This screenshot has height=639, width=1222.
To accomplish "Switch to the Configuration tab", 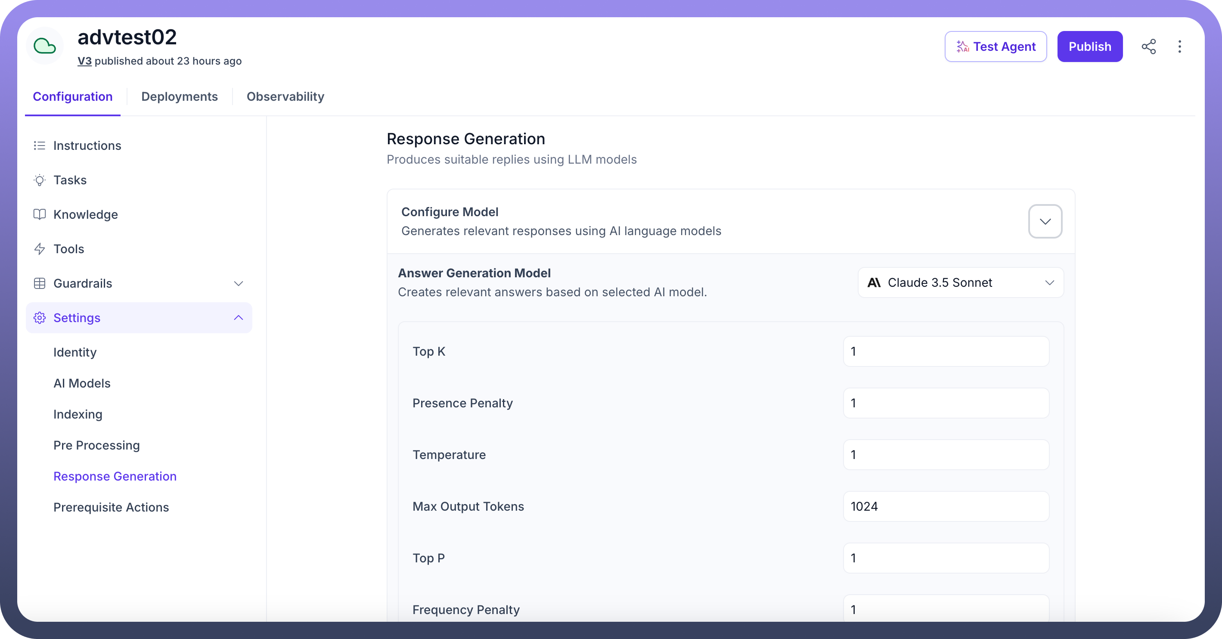I will 73,97.
